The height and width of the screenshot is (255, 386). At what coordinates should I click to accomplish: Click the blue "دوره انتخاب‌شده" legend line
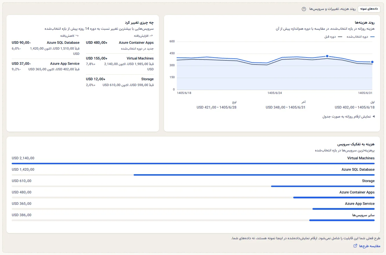click(x=372, y=37)
